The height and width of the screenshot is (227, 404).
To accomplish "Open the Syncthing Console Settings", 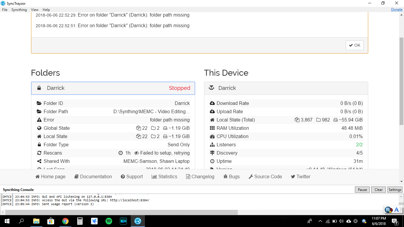I will click(395, 190).
